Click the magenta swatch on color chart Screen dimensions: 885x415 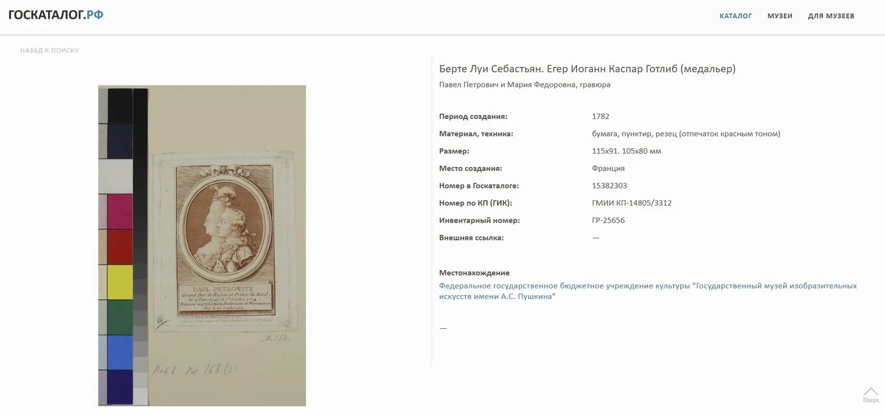pos(119,212)
